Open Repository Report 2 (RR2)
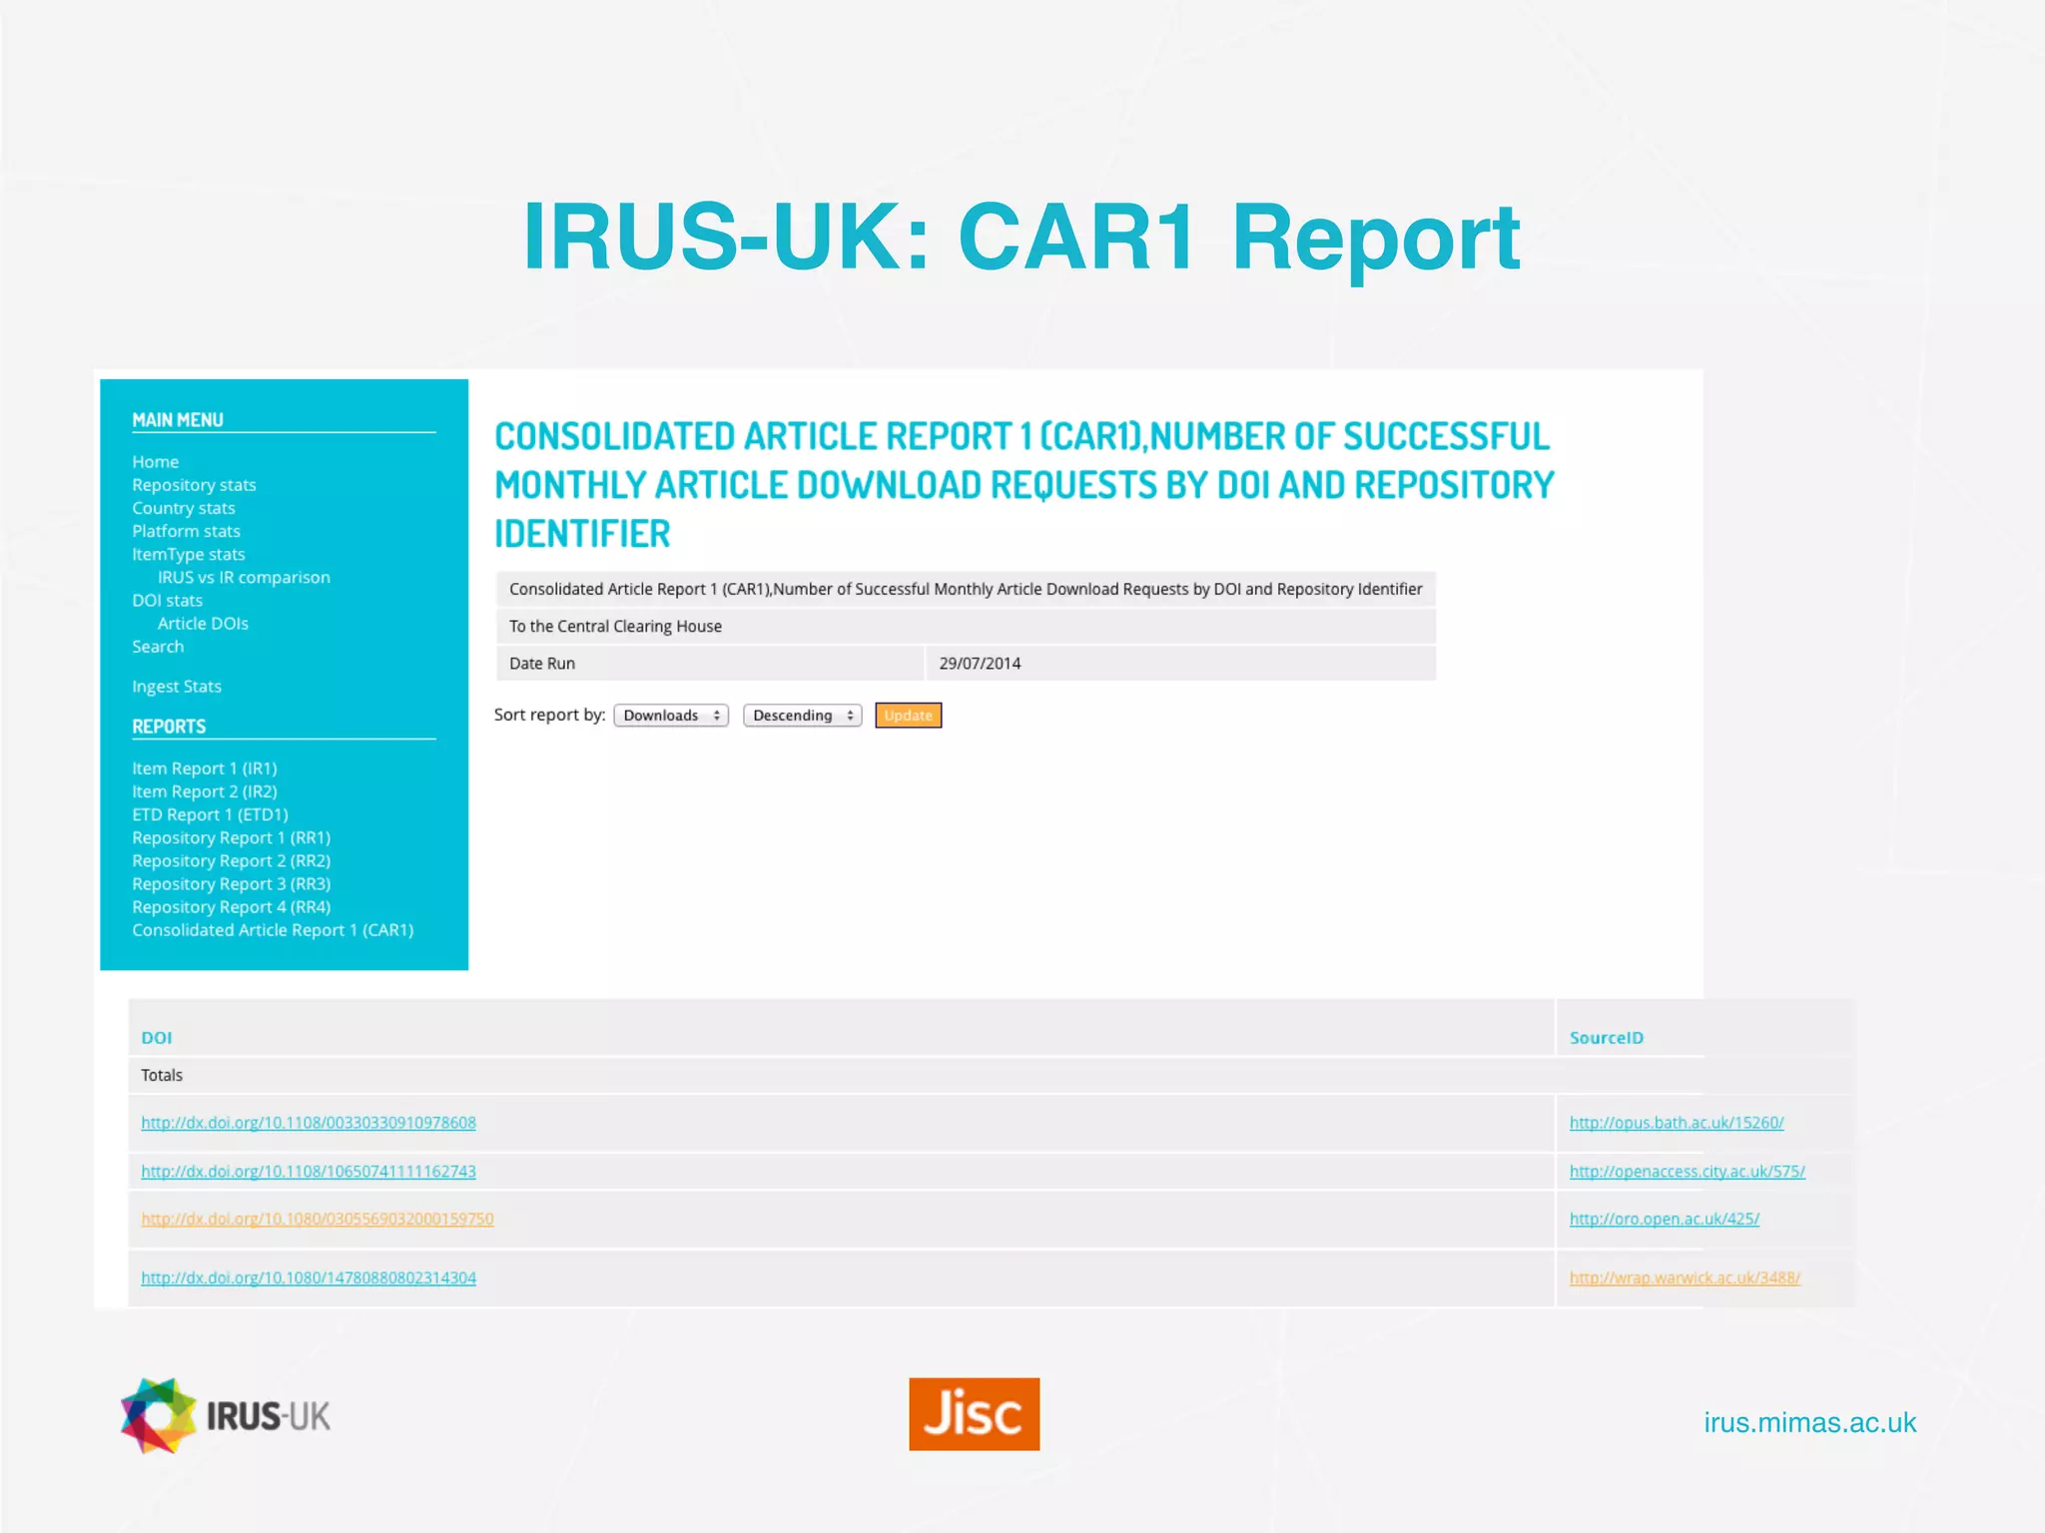2045x1533 pixels. [x=231, y=860]
